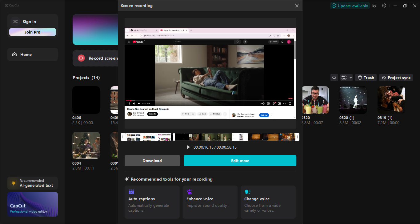420x224 pixels.
Task: Click the "0304" project name
Action: 77,163
